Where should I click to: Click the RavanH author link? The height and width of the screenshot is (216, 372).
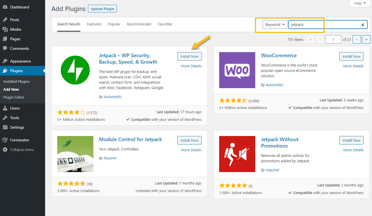(x=110, y=158)
